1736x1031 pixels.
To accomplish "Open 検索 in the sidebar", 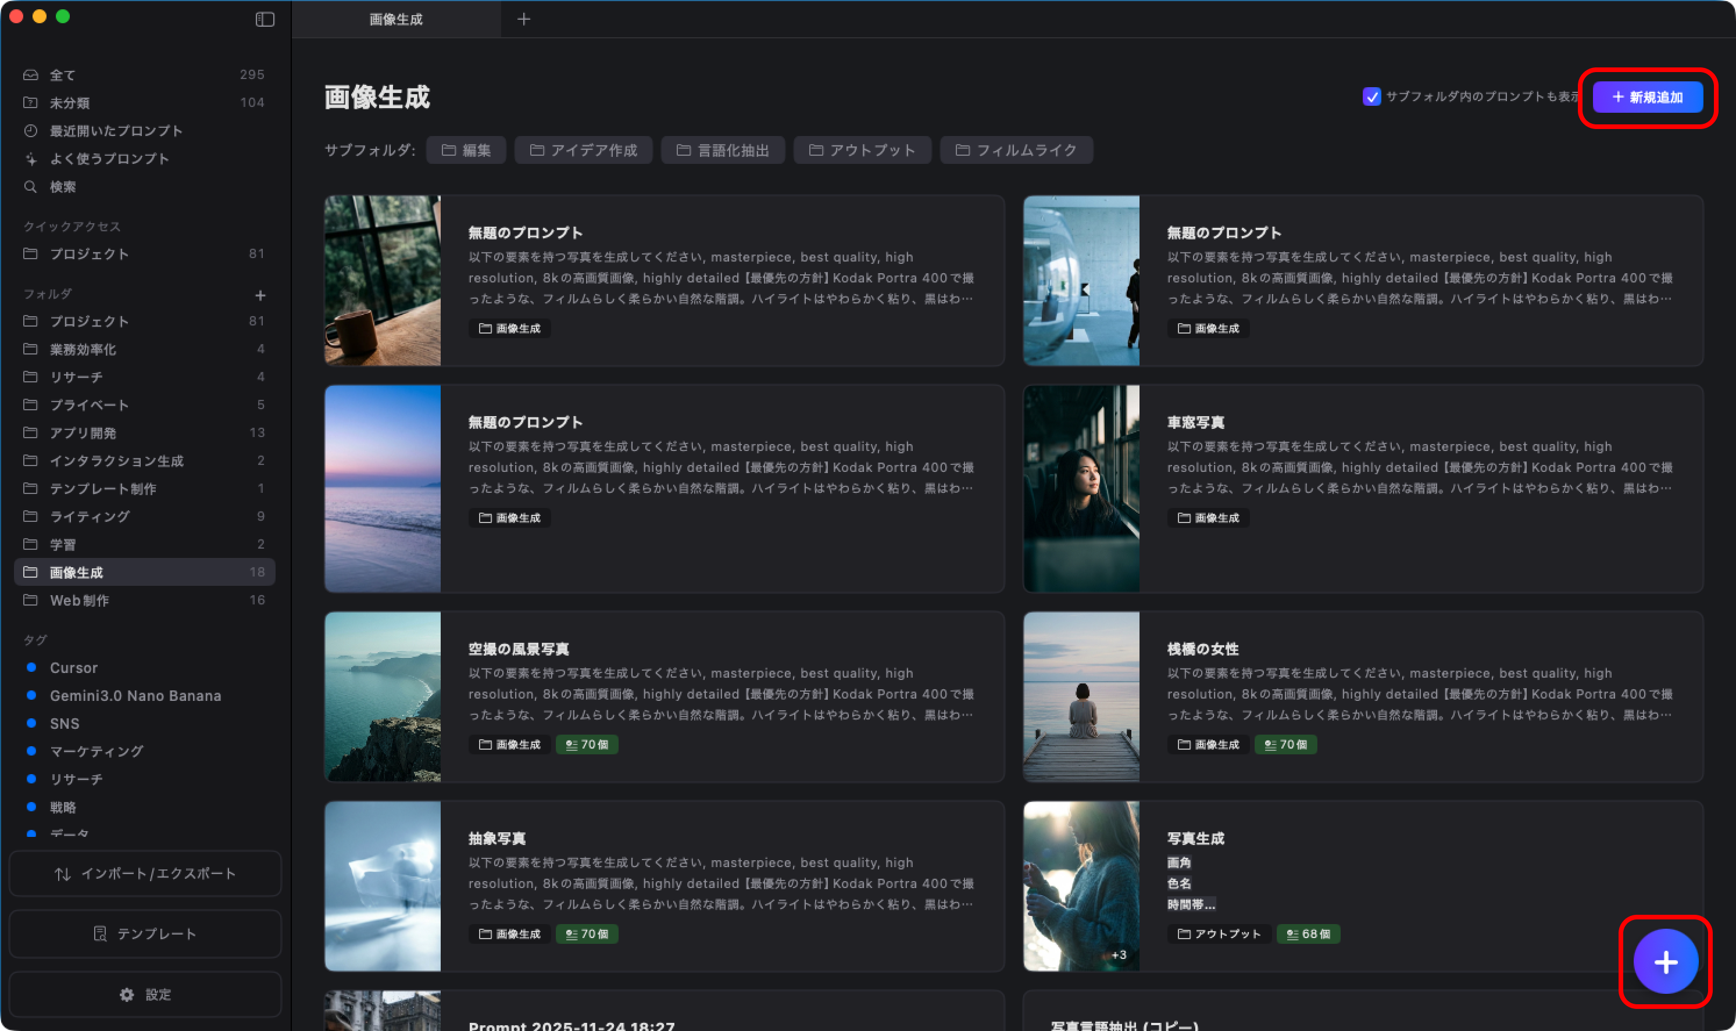I will (x=145, y=186).
